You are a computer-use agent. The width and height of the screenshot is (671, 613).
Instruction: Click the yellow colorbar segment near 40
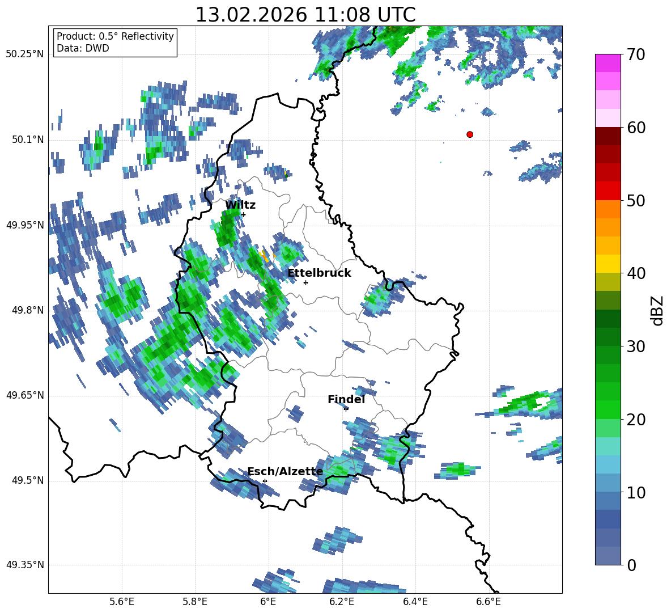click(x=608, y=264)
